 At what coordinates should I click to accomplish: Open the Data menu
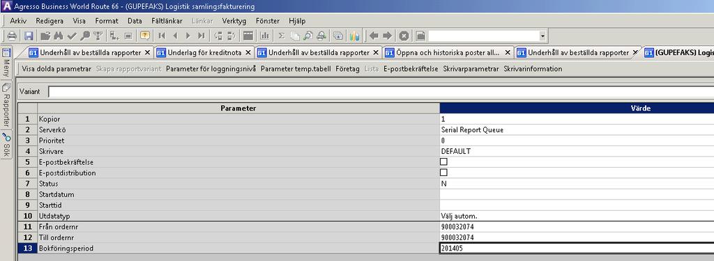tap(135, 21)
